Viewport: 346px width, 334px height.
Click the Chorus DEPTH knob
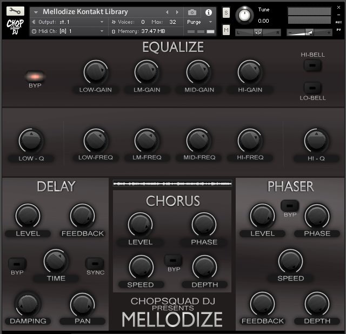[204, 267]
